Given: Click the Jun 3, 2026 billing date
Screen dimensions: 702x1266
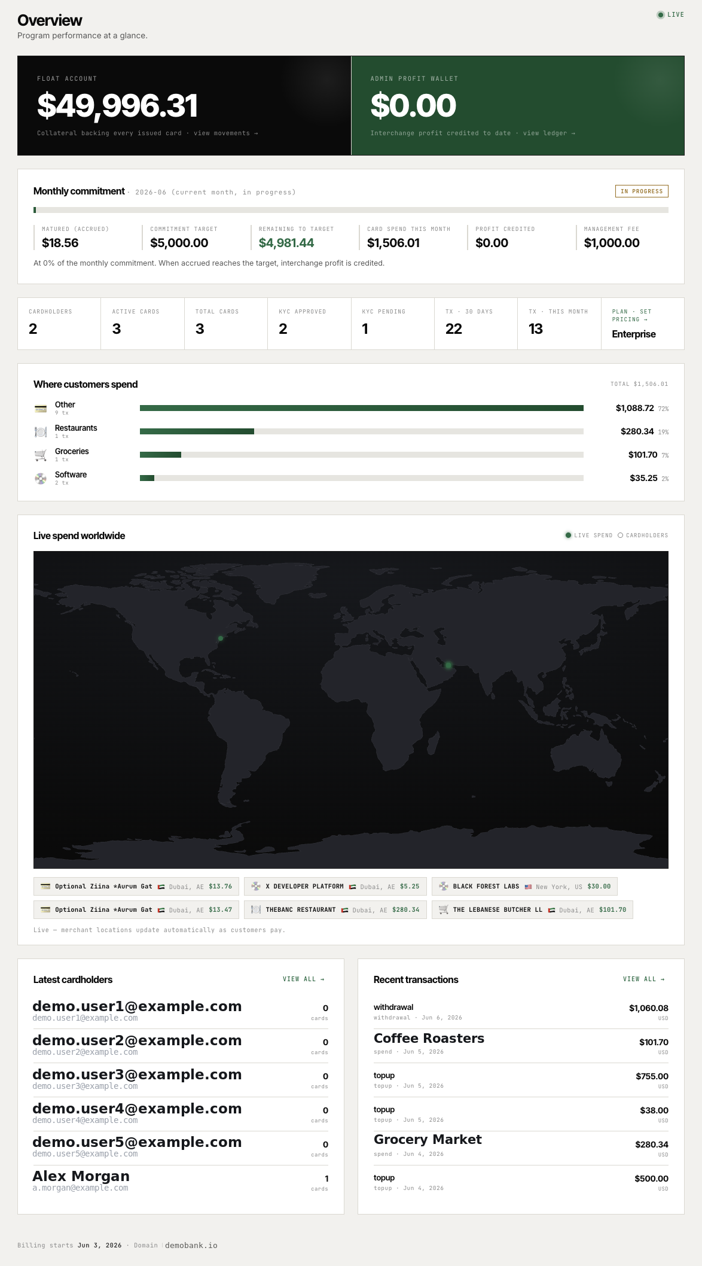Looking at the screenshot, I should (99, 1245).
